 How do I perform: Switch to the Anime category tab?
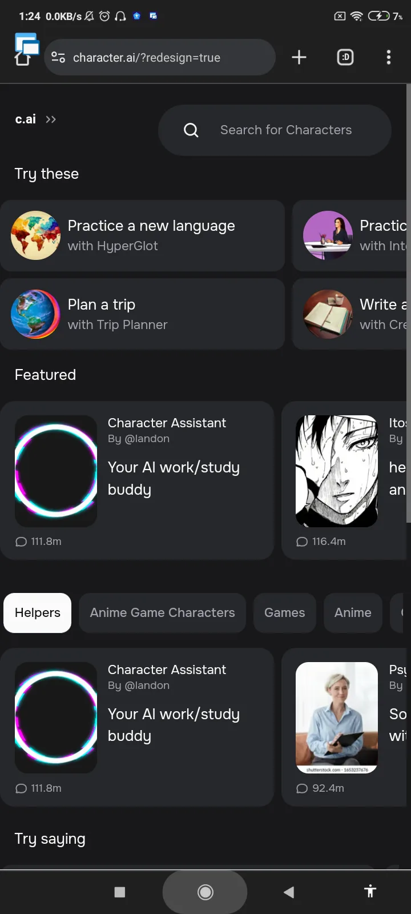pos(353,613)
